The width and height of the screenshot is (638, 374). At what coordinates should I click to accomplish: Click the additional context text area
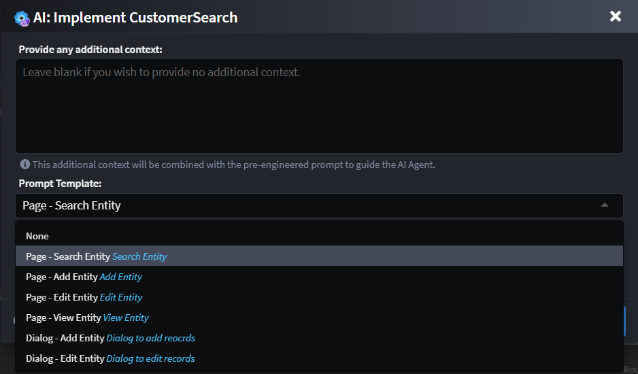(319, 105)
